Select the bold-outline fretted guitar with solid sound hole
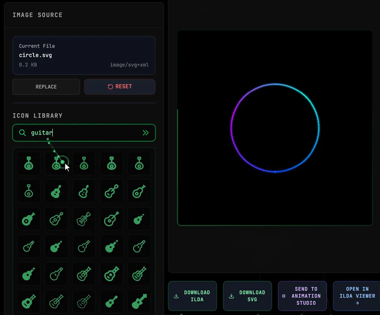 112,274
